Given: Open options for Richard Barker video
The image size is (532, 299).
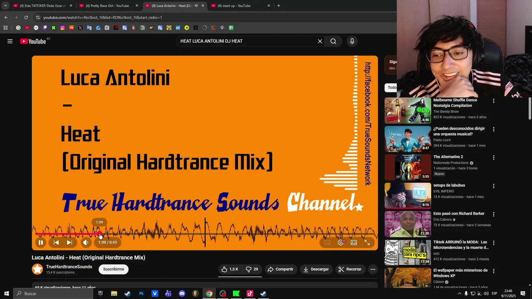Looking at the screenshot, I should (x=494, y=214).
